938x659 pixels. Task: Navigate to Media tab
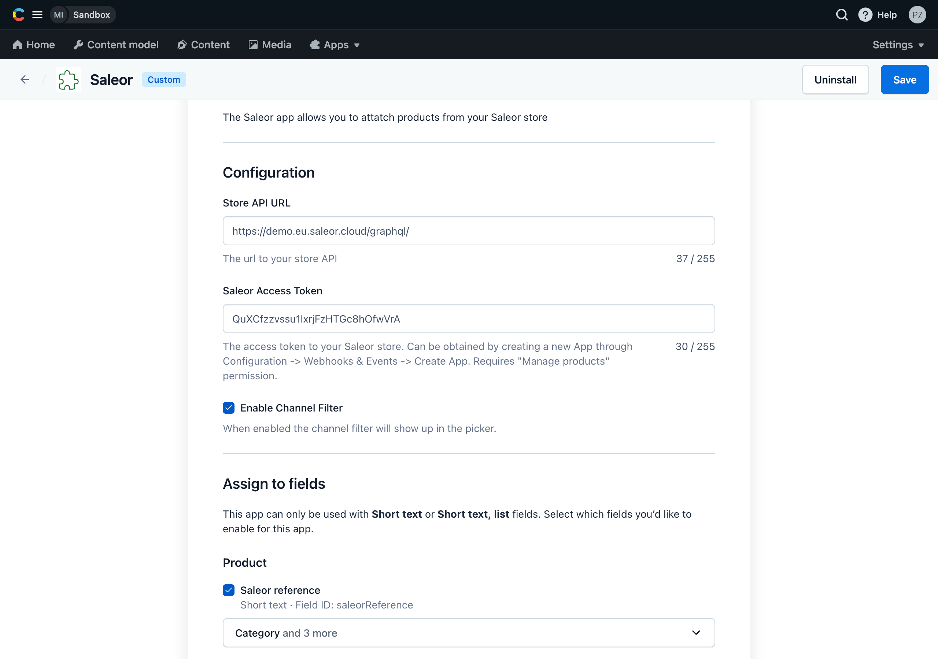(x=270, y=45)
